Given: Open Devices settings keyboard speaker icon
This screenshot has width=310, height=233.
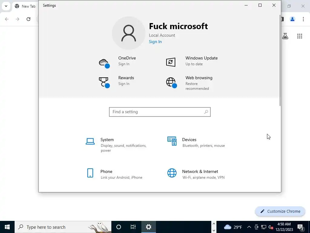Looking at the screenshot, I should click(172, 141).
